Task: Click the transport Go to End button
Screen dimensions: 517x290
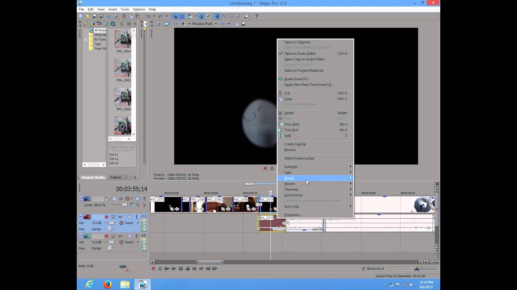Action: [201, 269]
